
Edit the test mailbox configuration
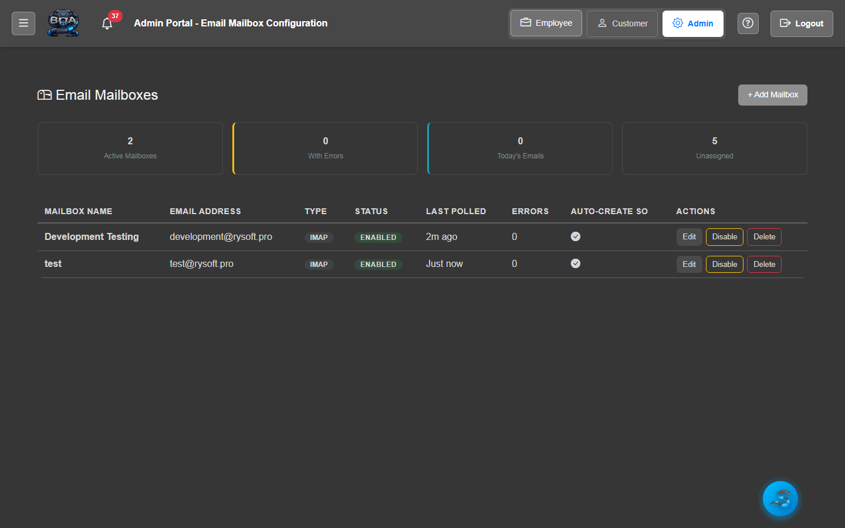[689, 264]
